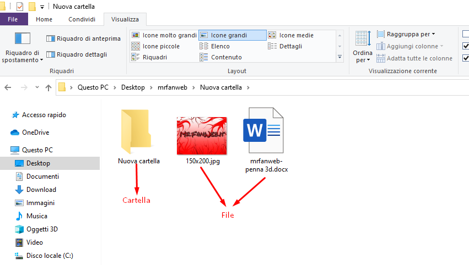Click mrfanweb in the address bar path
Screen dimensions: 469x265
pyautogui.click(x=172, y=87)
